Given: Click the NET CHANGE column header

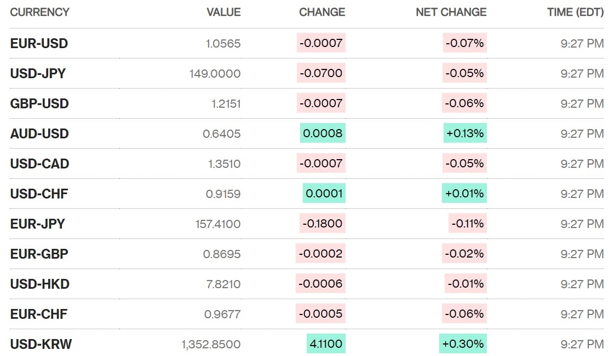Looking at the screenshot, I should [x=451, y=12].
